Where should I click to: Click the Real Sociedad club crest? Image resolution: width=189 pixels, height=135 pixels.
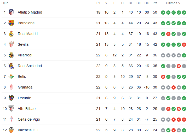[x=11, y=66]
